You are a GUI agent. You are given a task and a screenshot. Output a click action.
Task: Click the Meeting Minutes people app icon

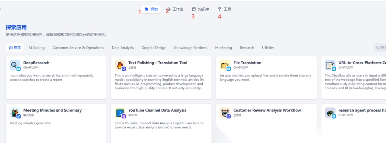coord(15,113)
